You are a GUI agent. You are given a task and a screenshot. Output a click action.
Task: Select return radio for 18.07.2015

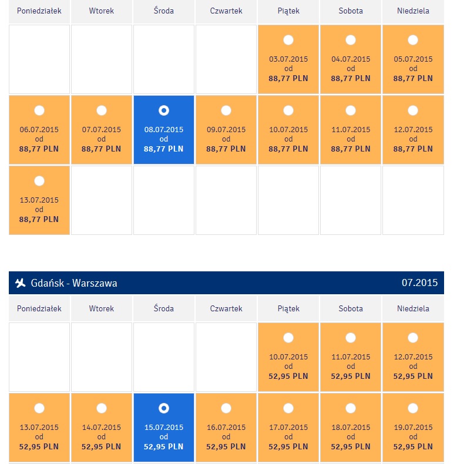pyautogui.click(x=351, y=408)
